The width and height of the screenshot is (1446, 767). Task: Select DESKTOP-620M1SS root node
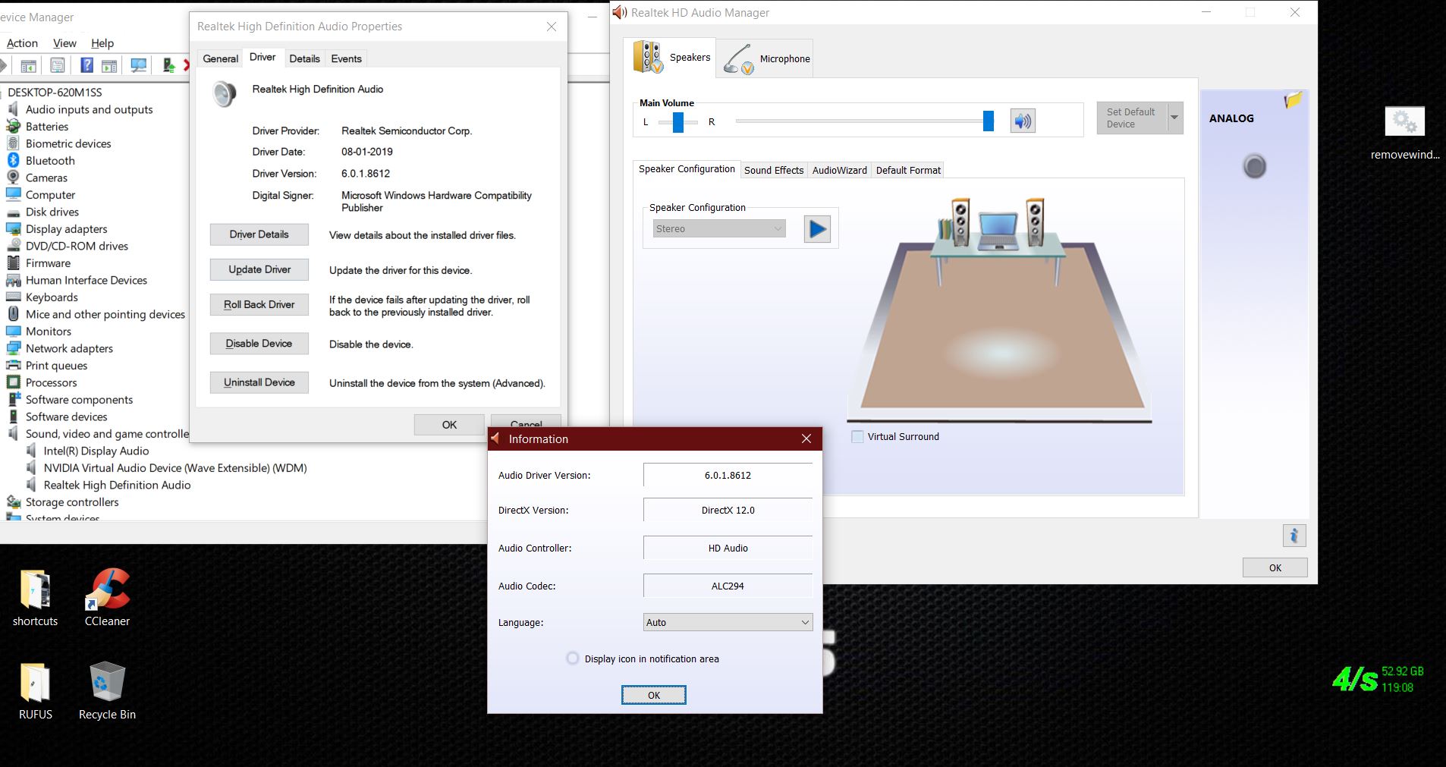tap(55, 93)
